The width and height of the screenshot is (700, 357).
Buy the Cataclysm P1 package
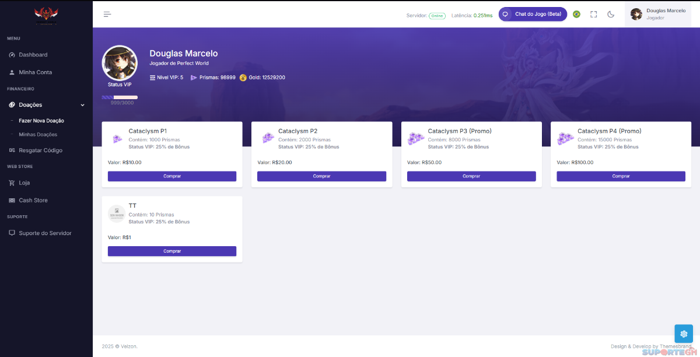(x=172, y=176)
